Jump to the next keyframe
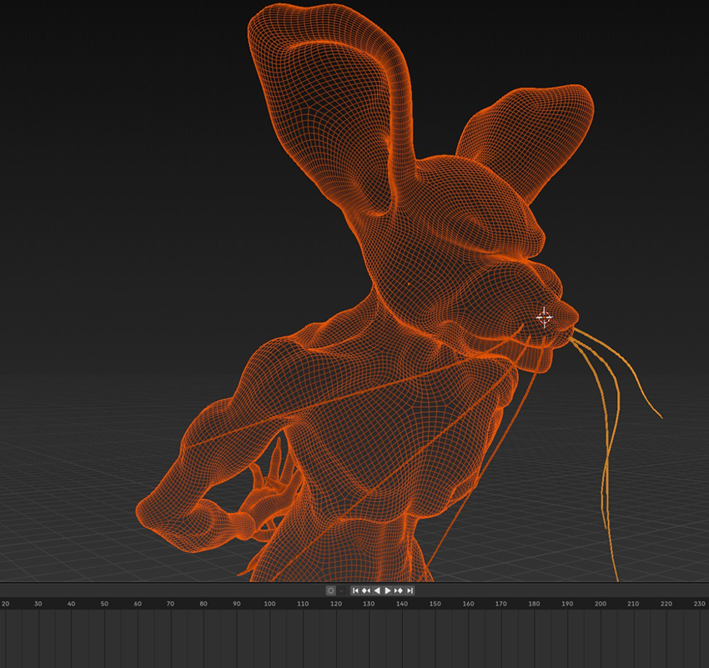The height and width of the screenshot is (668, 709). point(399,590)
